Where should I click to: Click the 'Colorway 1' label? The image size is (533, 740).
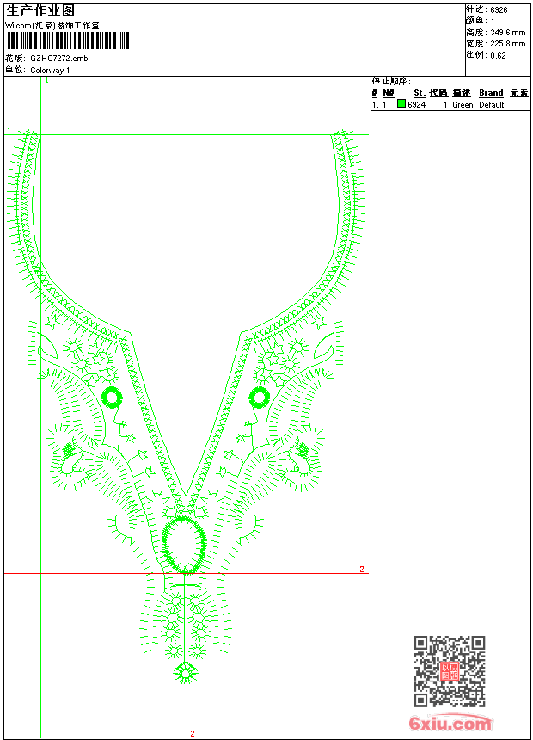50,70
